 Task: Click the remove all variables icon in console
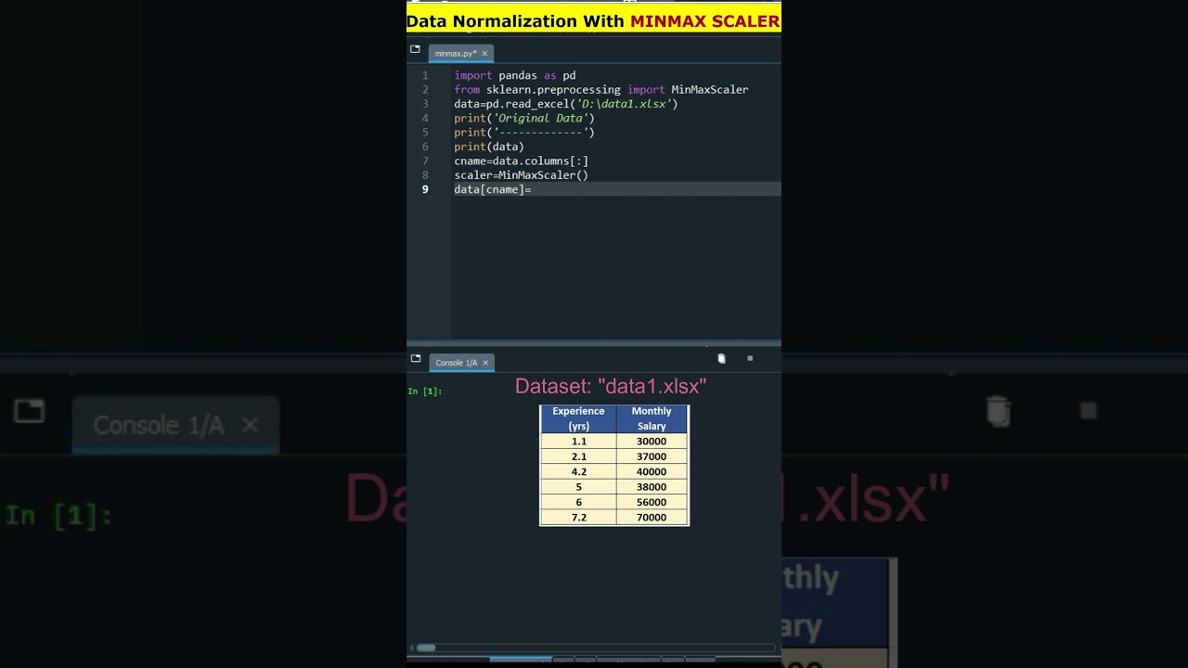click(721, 358)
